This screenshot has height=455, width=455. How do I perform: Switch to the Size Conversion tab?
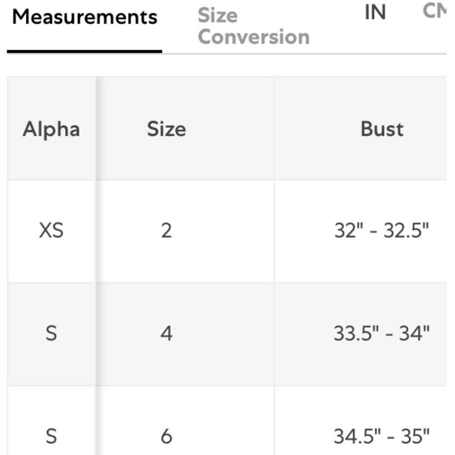click(253, 26)
